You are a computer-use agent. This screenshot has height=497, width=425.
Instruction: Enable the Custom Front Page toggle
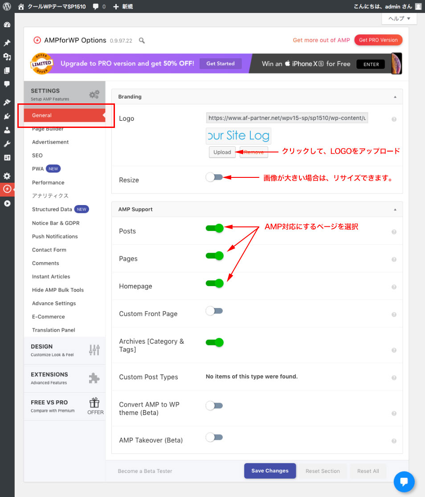214,311
